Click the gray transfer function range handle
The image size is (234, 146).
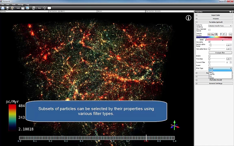point(201,40)
